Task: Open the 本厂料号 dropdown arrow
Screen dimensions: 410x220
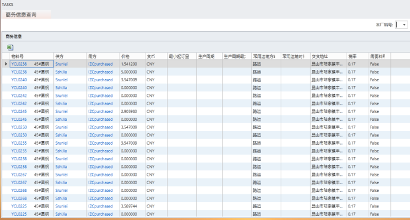Action: click(404, 25)
